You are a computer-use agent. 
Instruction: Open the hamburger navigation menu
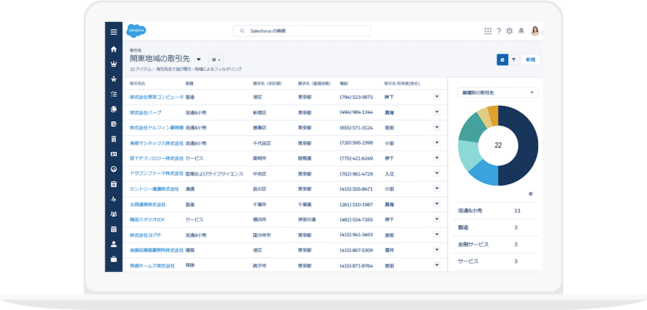point(113,32)
